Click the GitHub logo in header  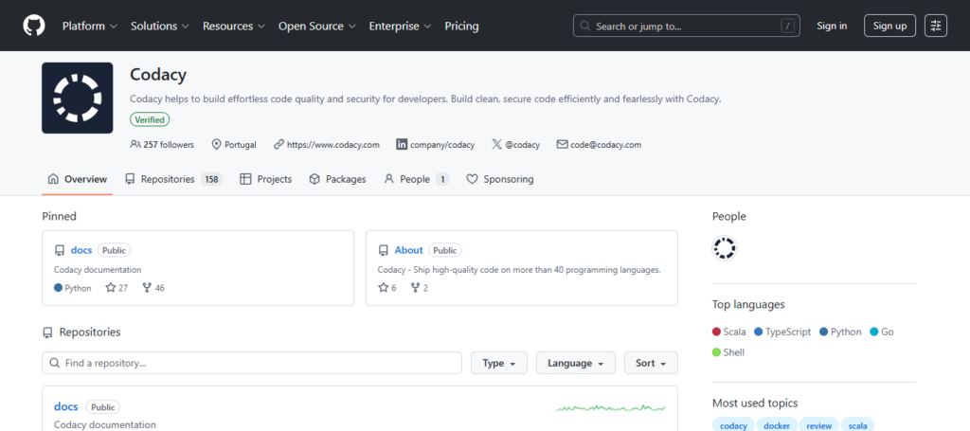pos(34,26)
